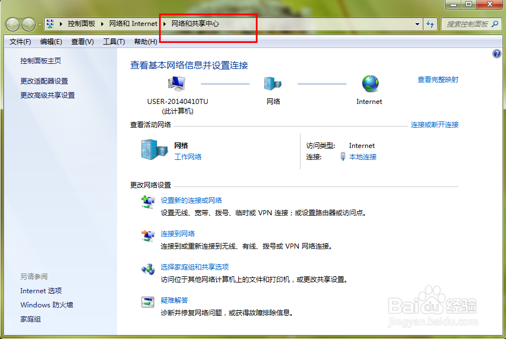The width and height of the screenshot is (506, 339).
Task: Open 查看完整映射 link
Action: [x=438, y=80]
